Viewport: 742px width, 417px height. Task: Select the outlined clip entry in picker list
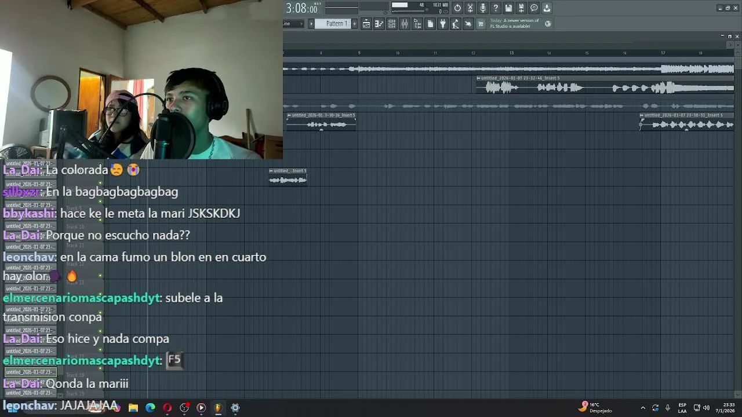tap(30, 372)
